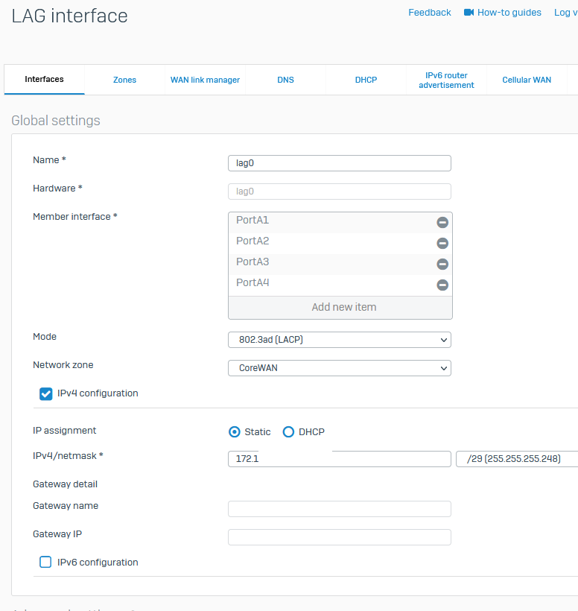Delete PortA4 using its minus icon
This screenshot has height=611, width=578.
tap(442, 285)
